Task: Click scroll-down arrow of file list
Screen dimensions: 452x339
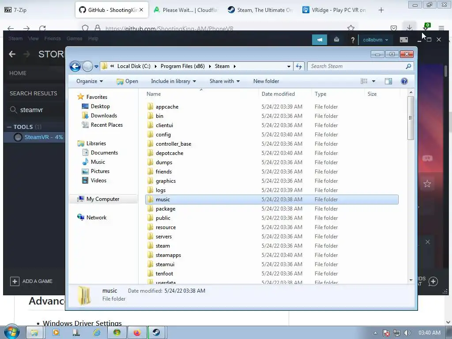Action: pyautogui.click(x=411, y=280)
